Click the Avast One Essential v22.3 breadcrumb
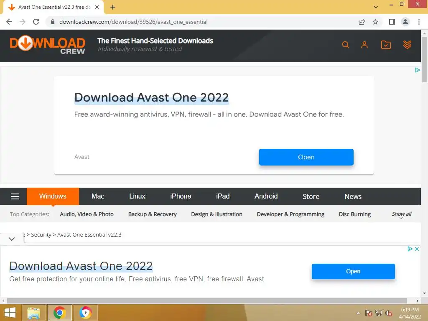The height and width of the screenshot is (321, 428). coord(89,235)
